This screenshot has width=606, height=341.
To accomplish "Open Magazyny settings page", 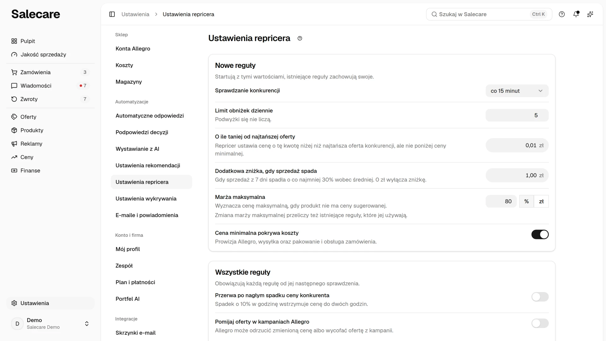I will 151,82.
